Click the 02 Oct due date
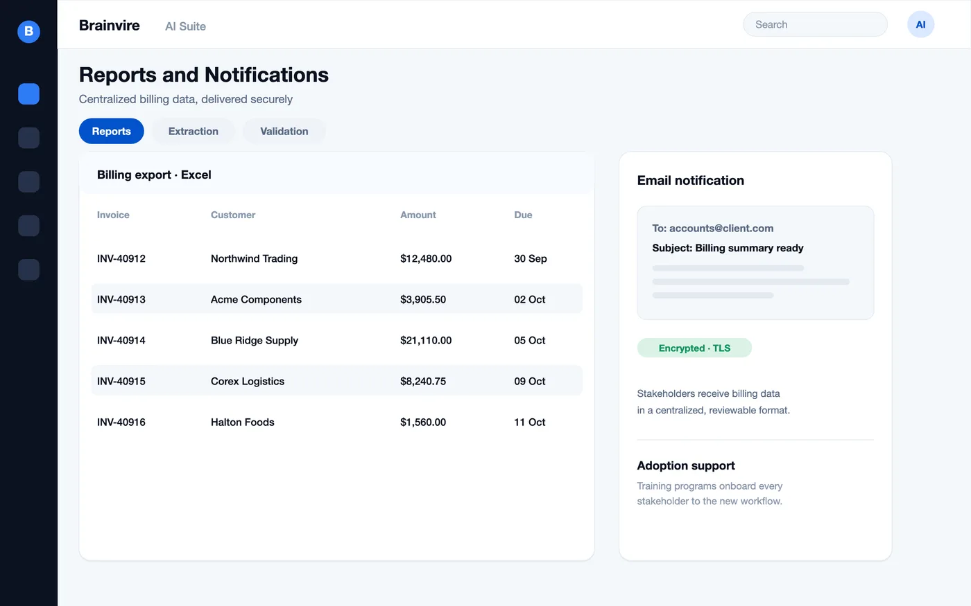Viewport: 971px width, 606px height. pyautogui.click(x=530, y=299)
